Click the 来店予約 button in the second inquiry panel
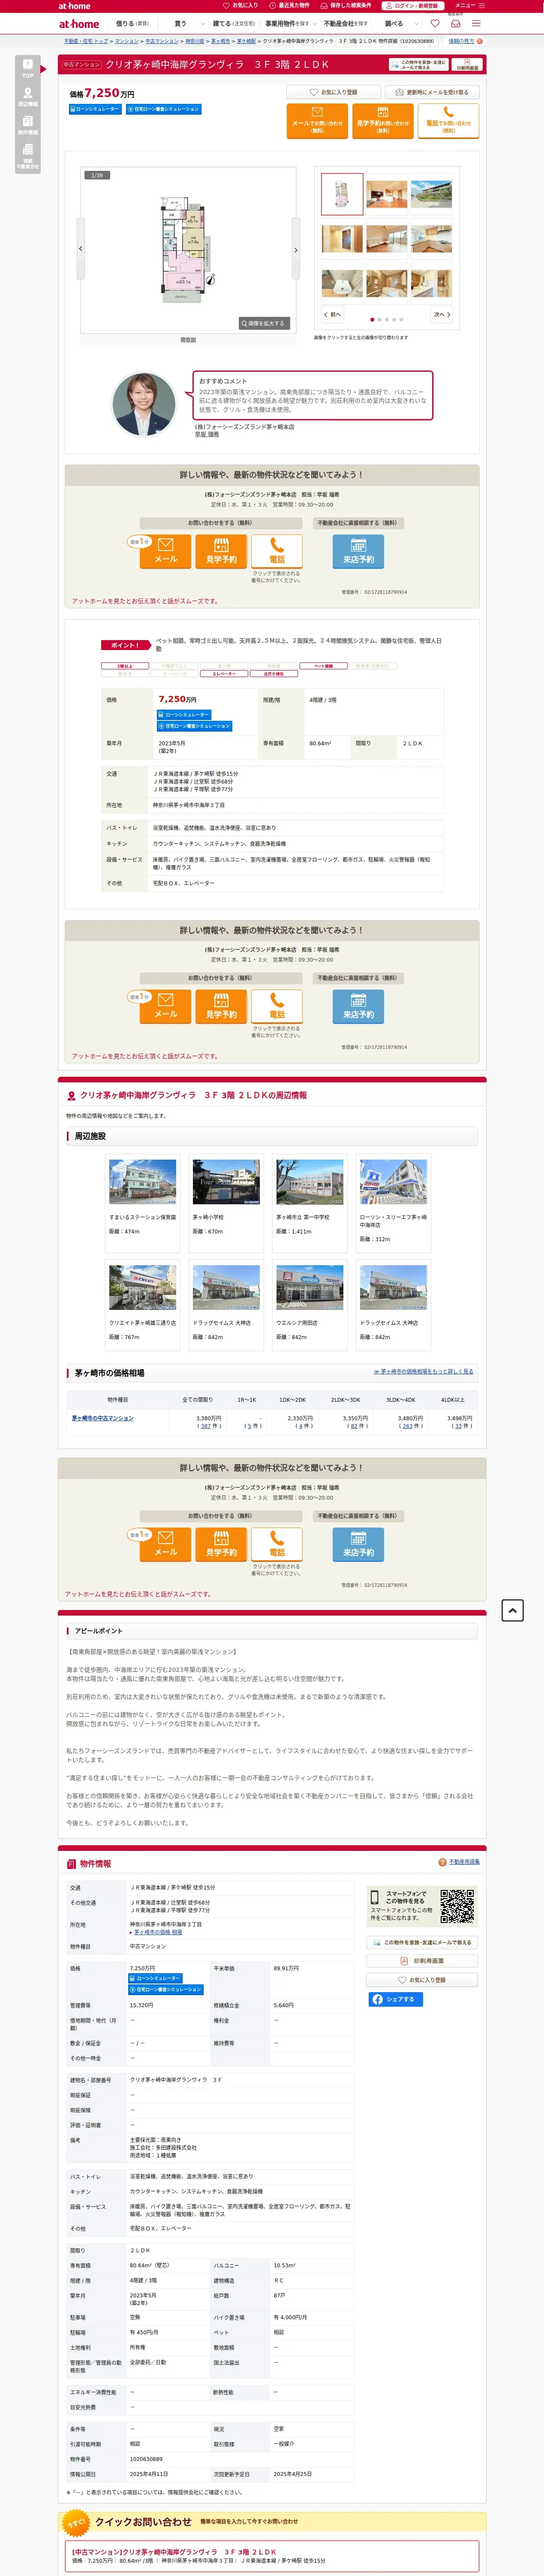 click(358, 1007)
